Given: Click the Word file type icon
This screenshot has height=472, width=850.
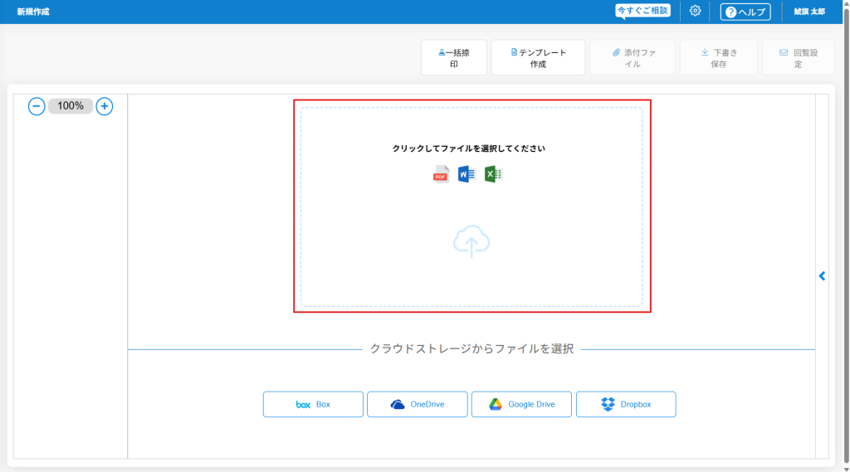Looking at the screenshot, I should pyautogui.click(x=467, y=174).
